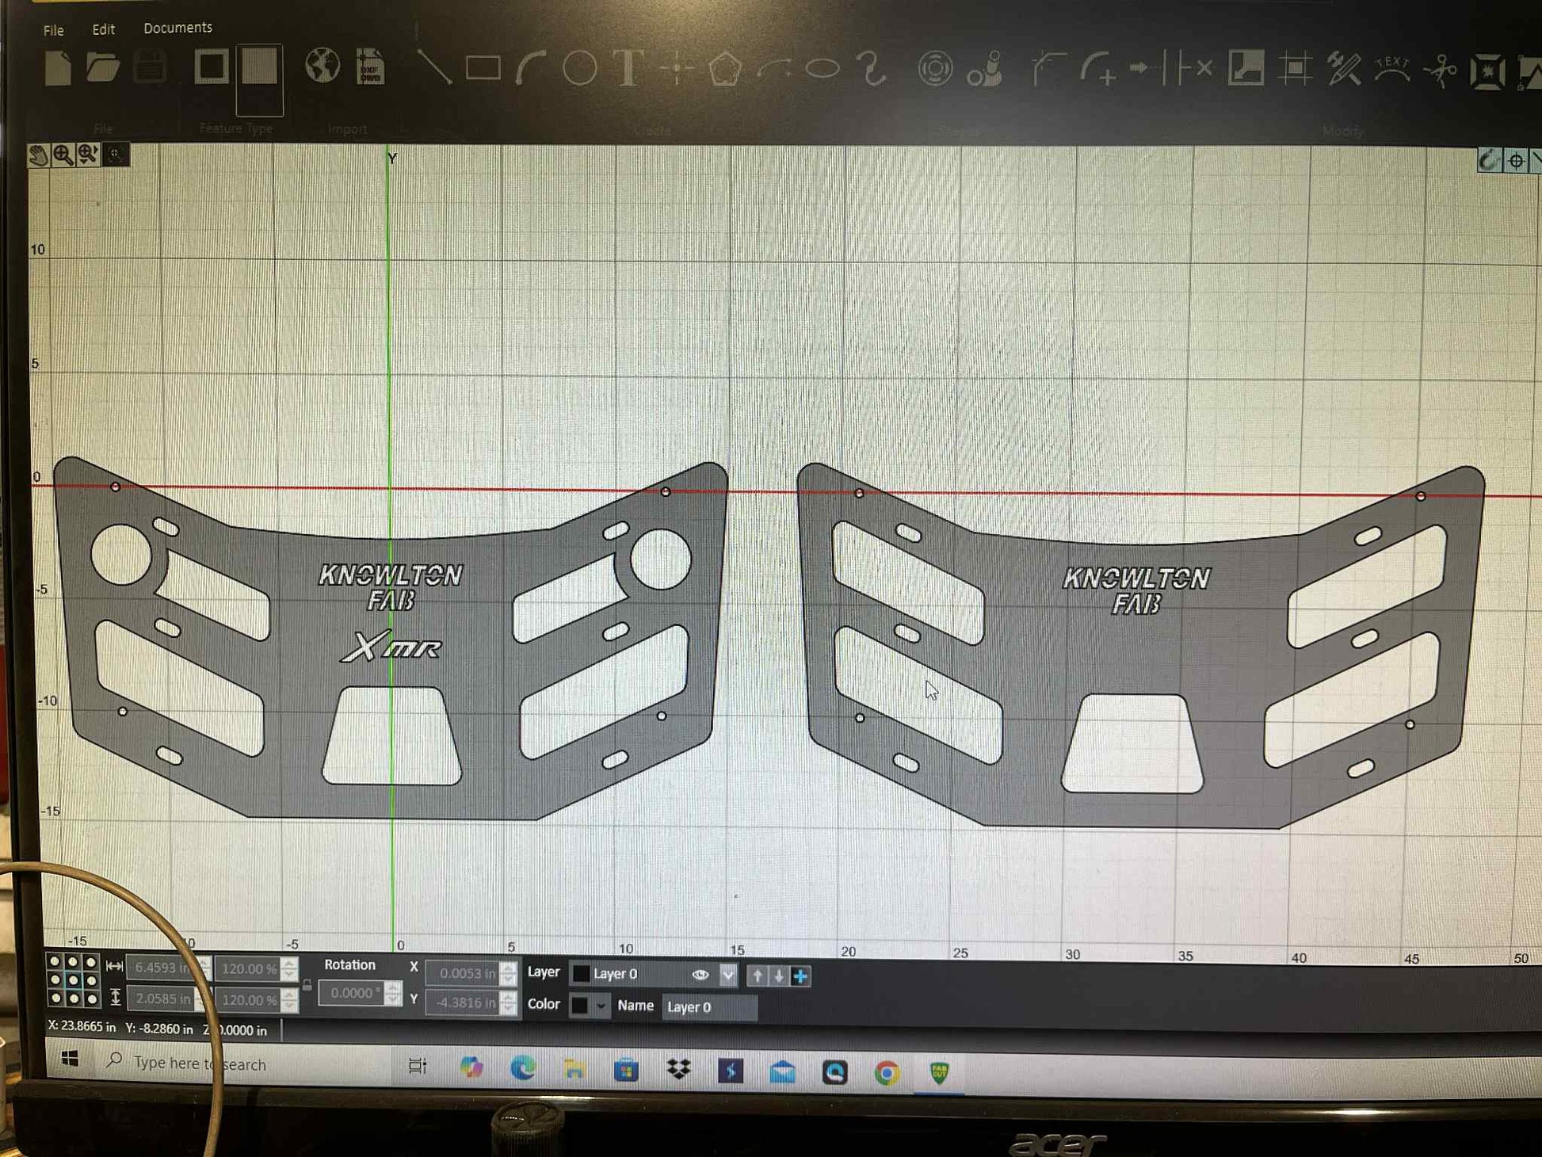1542x1157 pixels.
Task: Select the Circle drawing tool
Action: coord(579,69)
